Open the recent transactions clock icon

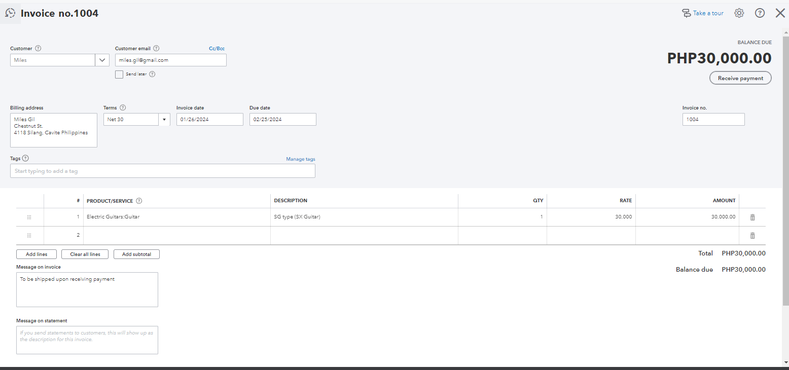click(10, 13)
